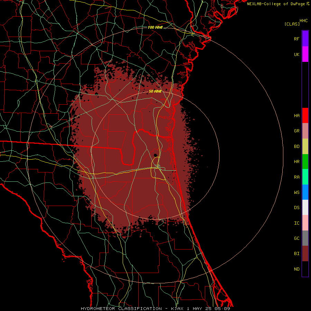Click the HHC product label

pos(304,21)
